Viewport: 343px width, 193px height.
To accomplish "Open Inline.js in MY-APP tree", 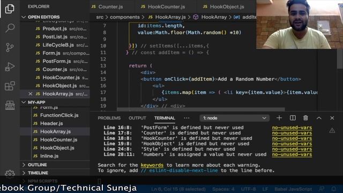I will pos(55,156).
